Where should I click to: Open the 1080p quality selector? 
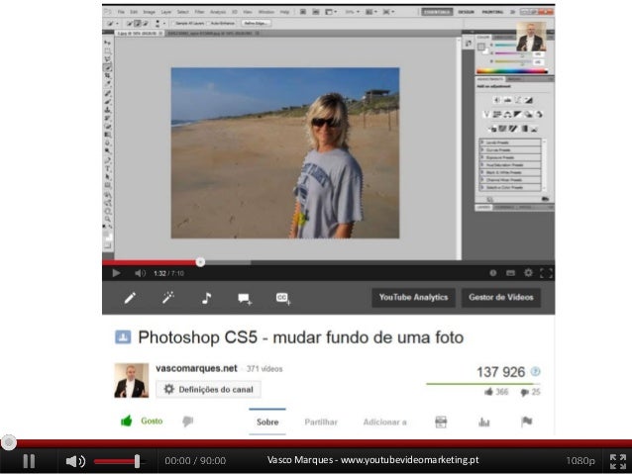click(580, 461)
